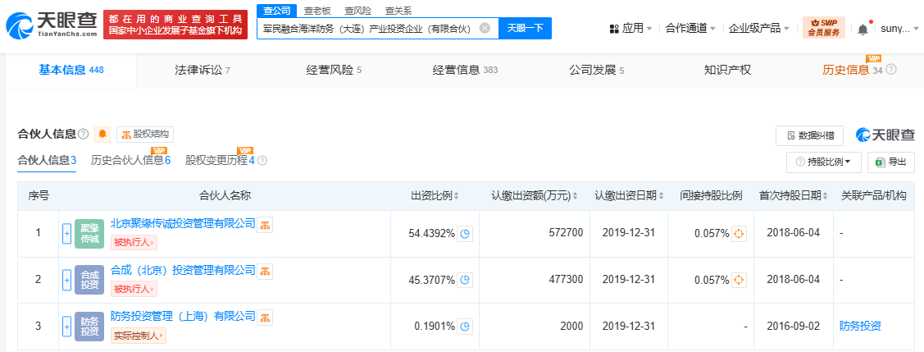Viewport: 924px width, 352px height.
Task: Open the 企业级产品 dropdown menu
Action: (759, 28)
